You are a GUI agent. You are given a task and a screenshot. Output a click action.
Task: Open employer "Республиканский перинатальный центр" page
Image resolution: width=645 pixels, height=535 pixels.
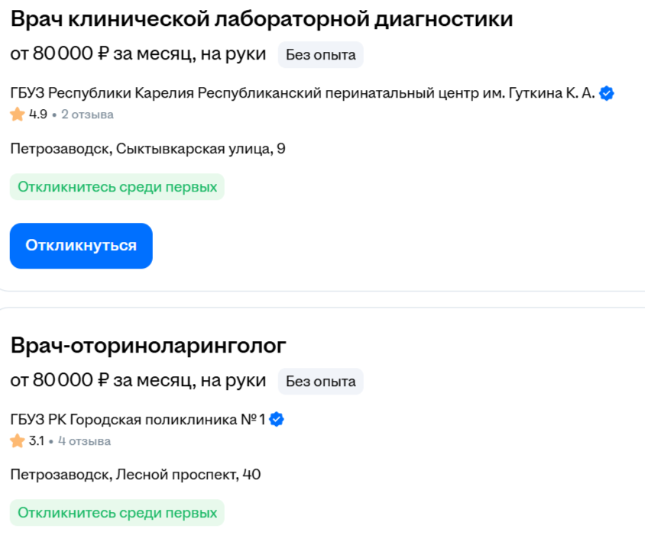pos(303,94)
